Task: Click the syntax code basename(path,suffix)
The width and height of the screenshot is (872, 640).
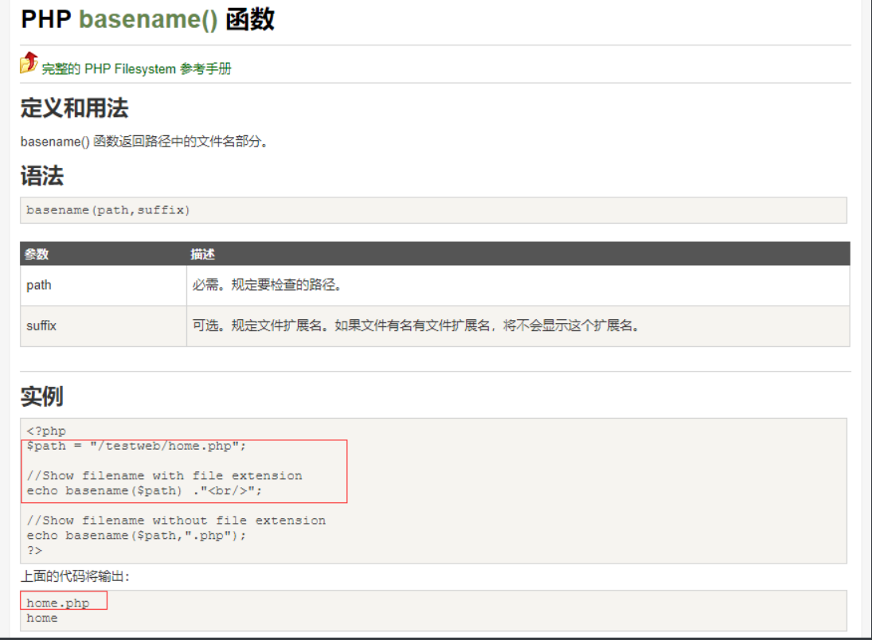Action: tap(108, 210)
